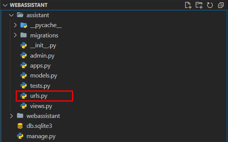Click the Python icon next to manage.py
228x142 pixels.
pyautogui.click(x=20, y=136)
